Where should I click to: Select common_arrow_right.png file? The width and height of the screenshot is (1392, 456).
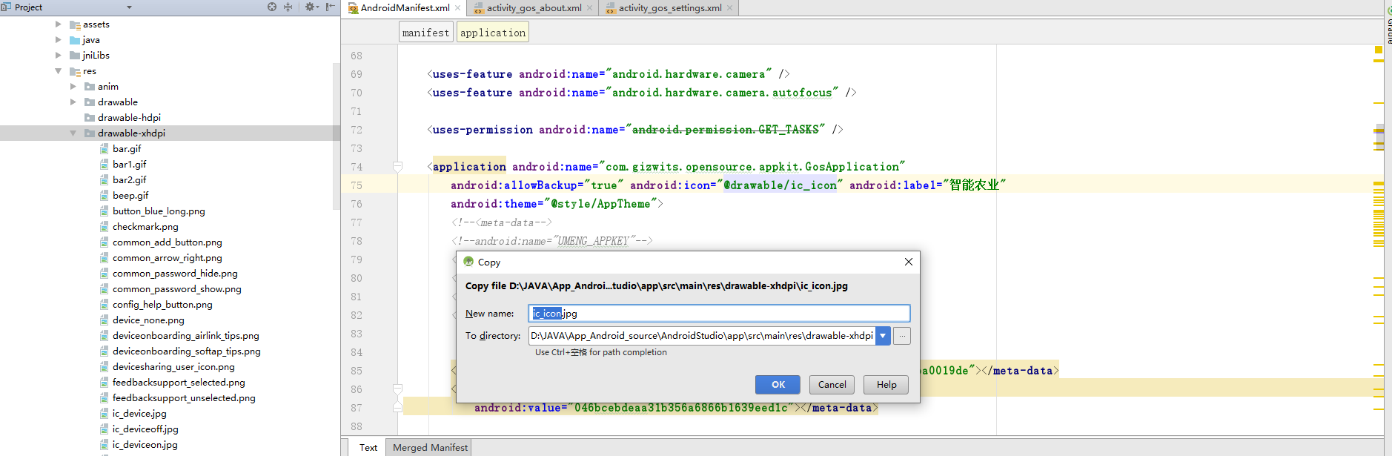(168, 257)
